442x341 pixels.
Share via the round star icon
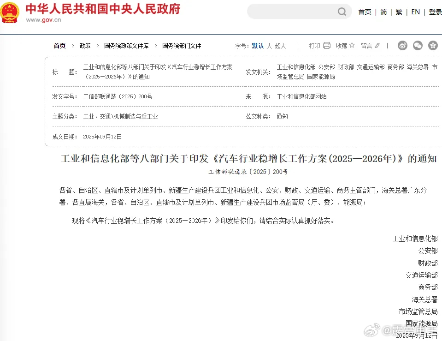coord(433,45)
